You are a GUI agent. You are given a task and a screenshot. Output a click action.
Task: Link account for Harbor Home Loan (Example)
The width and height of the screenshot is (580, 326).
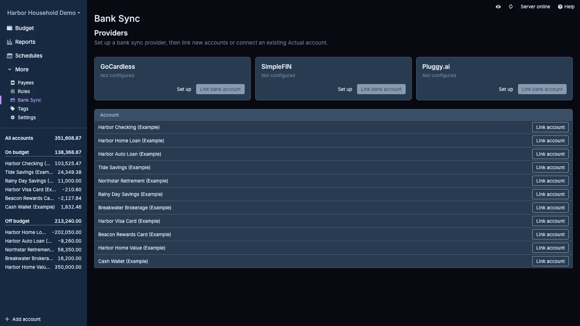(550, 141)
